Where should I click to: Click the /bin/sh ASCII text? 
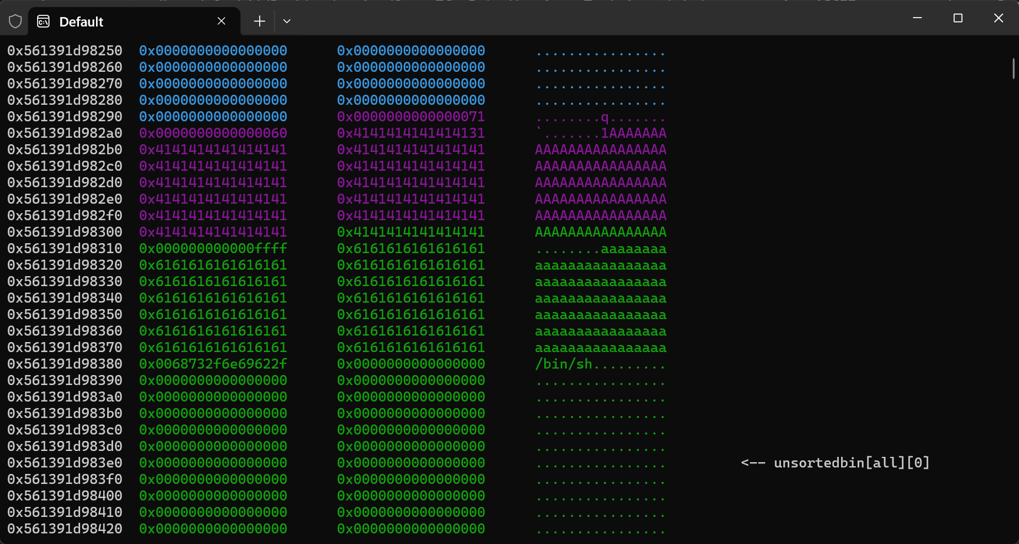tap(564, 364)
